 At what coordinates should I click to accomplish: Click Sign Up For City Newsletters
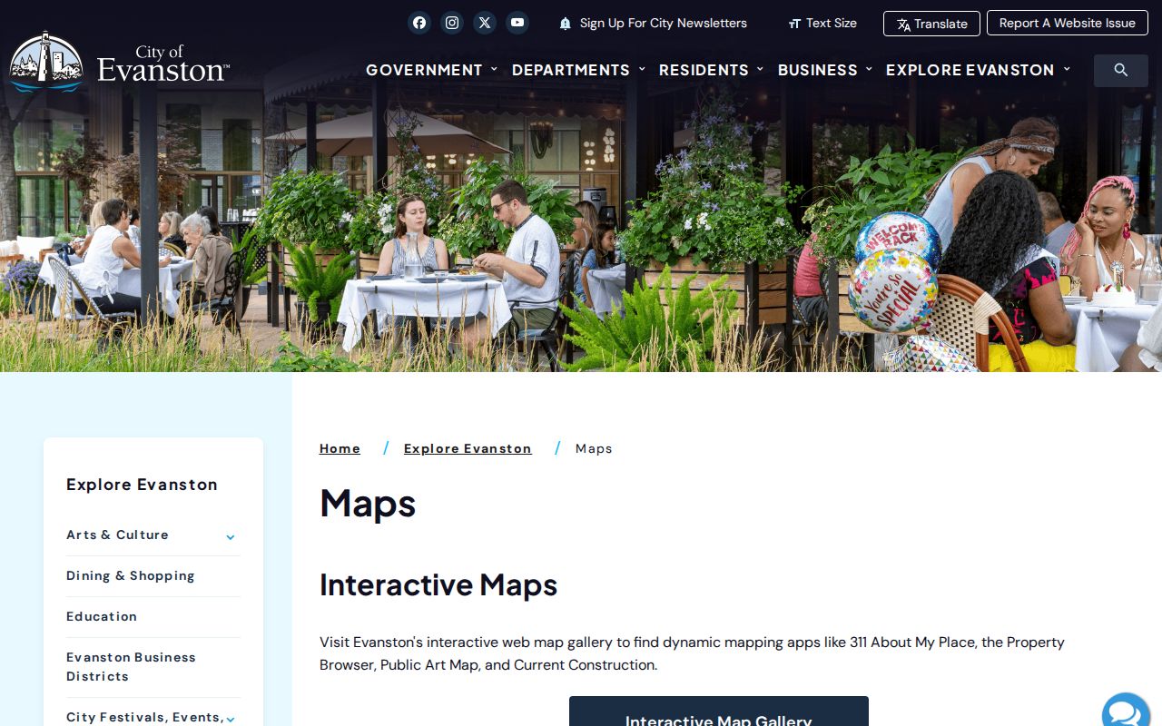(664, 24)
